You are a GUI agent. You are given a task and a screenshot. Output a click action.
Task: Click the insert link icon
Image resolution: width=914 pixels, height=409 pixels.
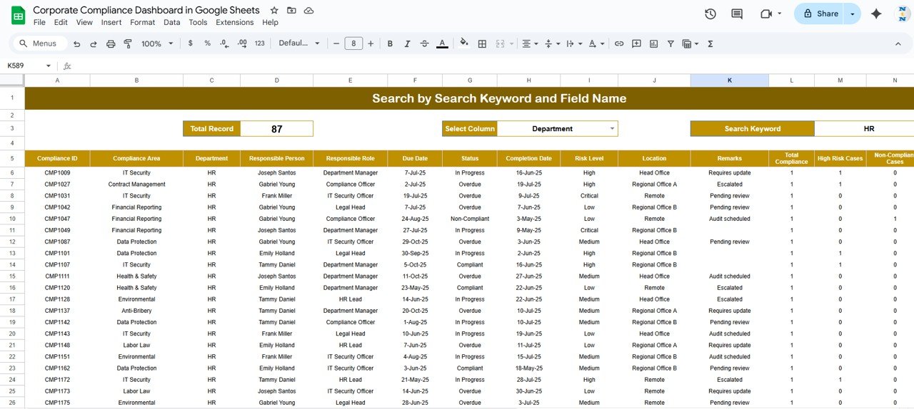click(619, 43)
